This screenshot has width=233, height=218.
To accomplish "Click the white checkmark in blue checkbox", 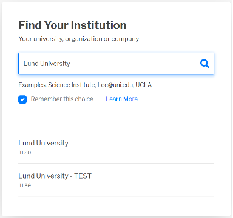I will tap(22, 99).
